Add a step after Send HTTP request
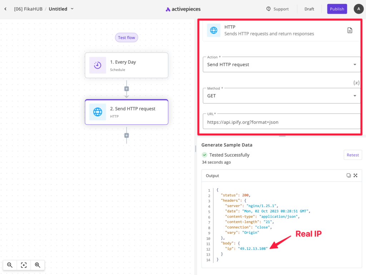This screenshot has height=275, width=366. [127, 135]
